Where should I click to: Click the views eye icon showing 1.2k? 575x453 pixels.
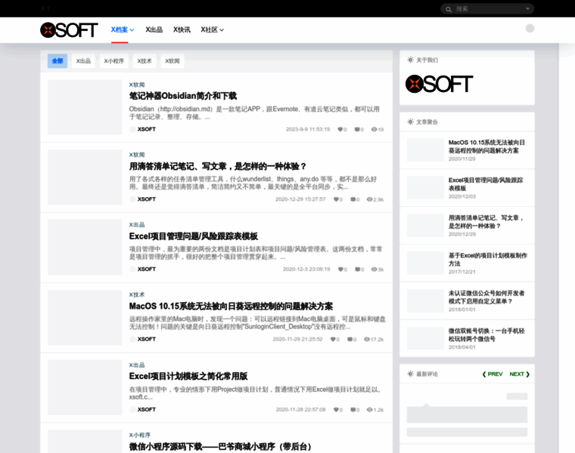click(370, 409)
